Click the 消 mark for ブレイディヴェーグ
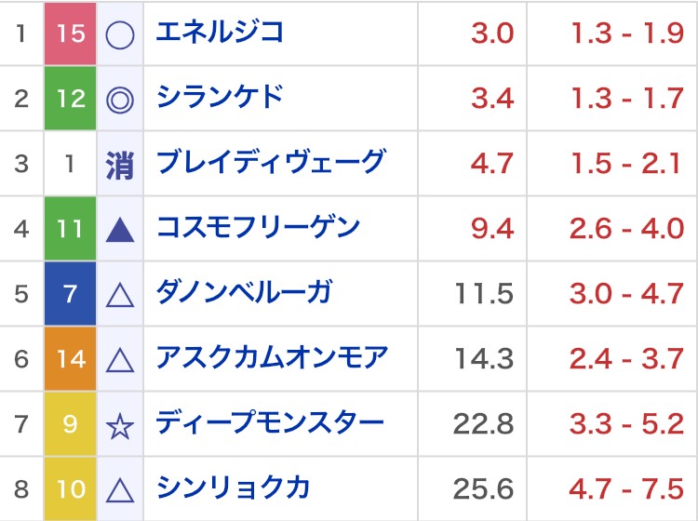The width and height of the screenshot is (698, 521). 120,164
